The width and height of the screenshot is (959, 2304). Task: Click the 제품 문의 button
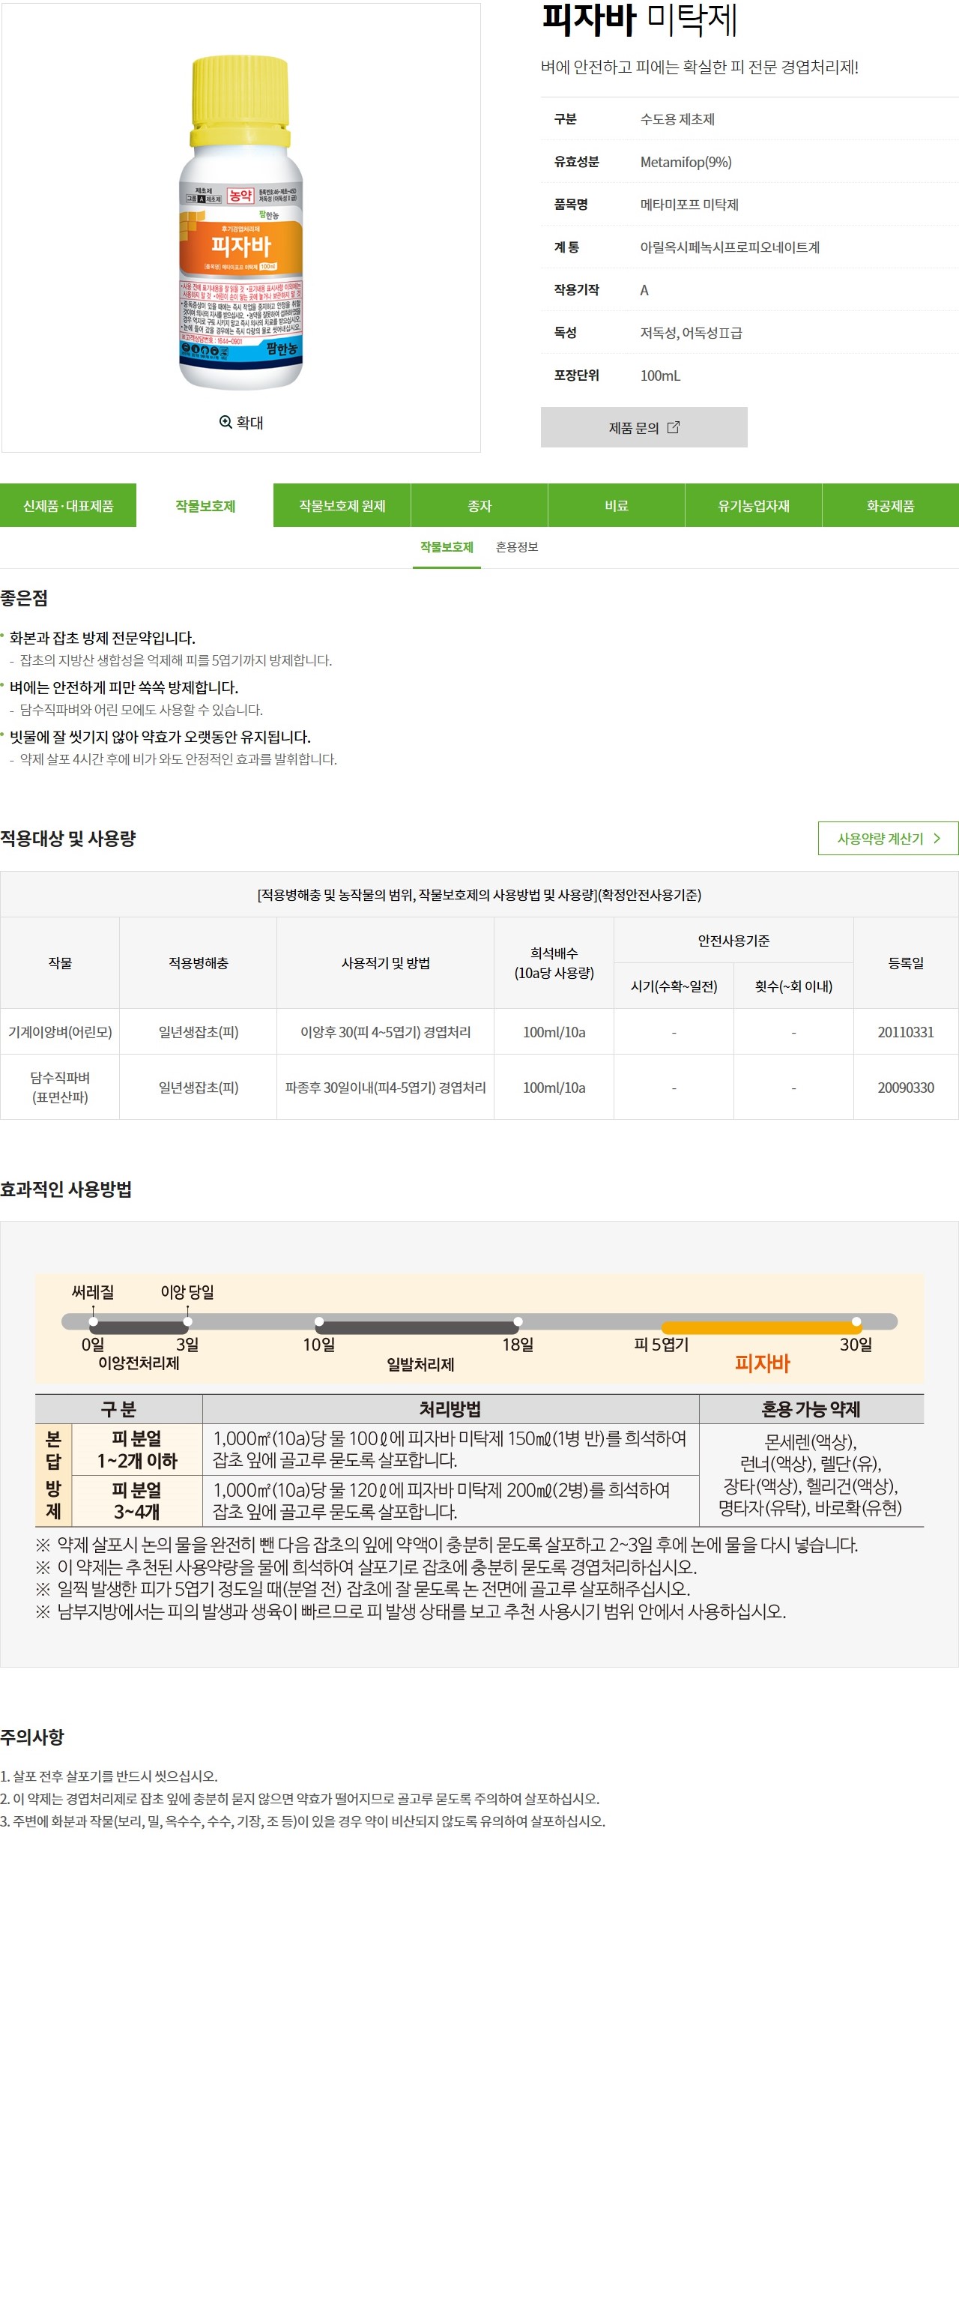pos(644,427)
